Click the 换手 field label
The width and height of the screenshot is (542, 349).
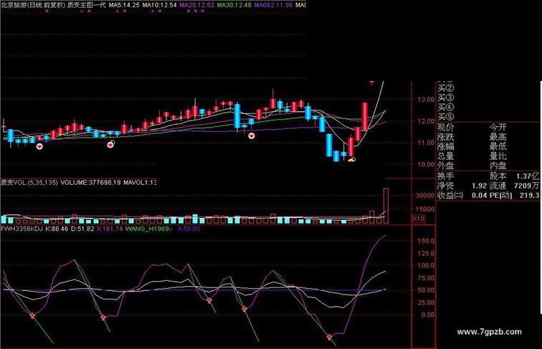[x=445, y=176]
